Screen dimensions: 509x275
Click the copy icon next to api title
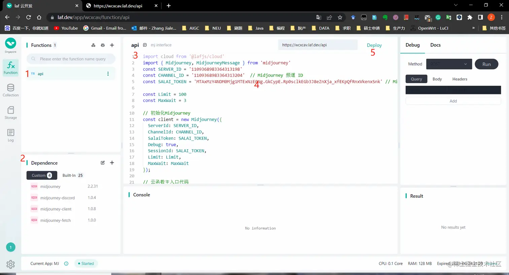coord(145,45)
